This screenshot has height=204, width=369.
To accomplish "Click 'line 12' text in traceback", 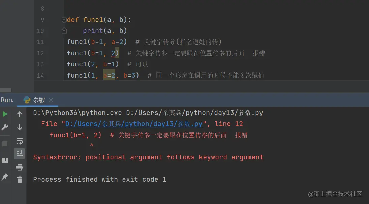I will coord(229,124).
